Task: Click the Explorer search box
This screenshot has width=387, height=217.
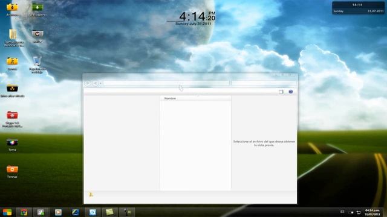Action: pos(264,83)
